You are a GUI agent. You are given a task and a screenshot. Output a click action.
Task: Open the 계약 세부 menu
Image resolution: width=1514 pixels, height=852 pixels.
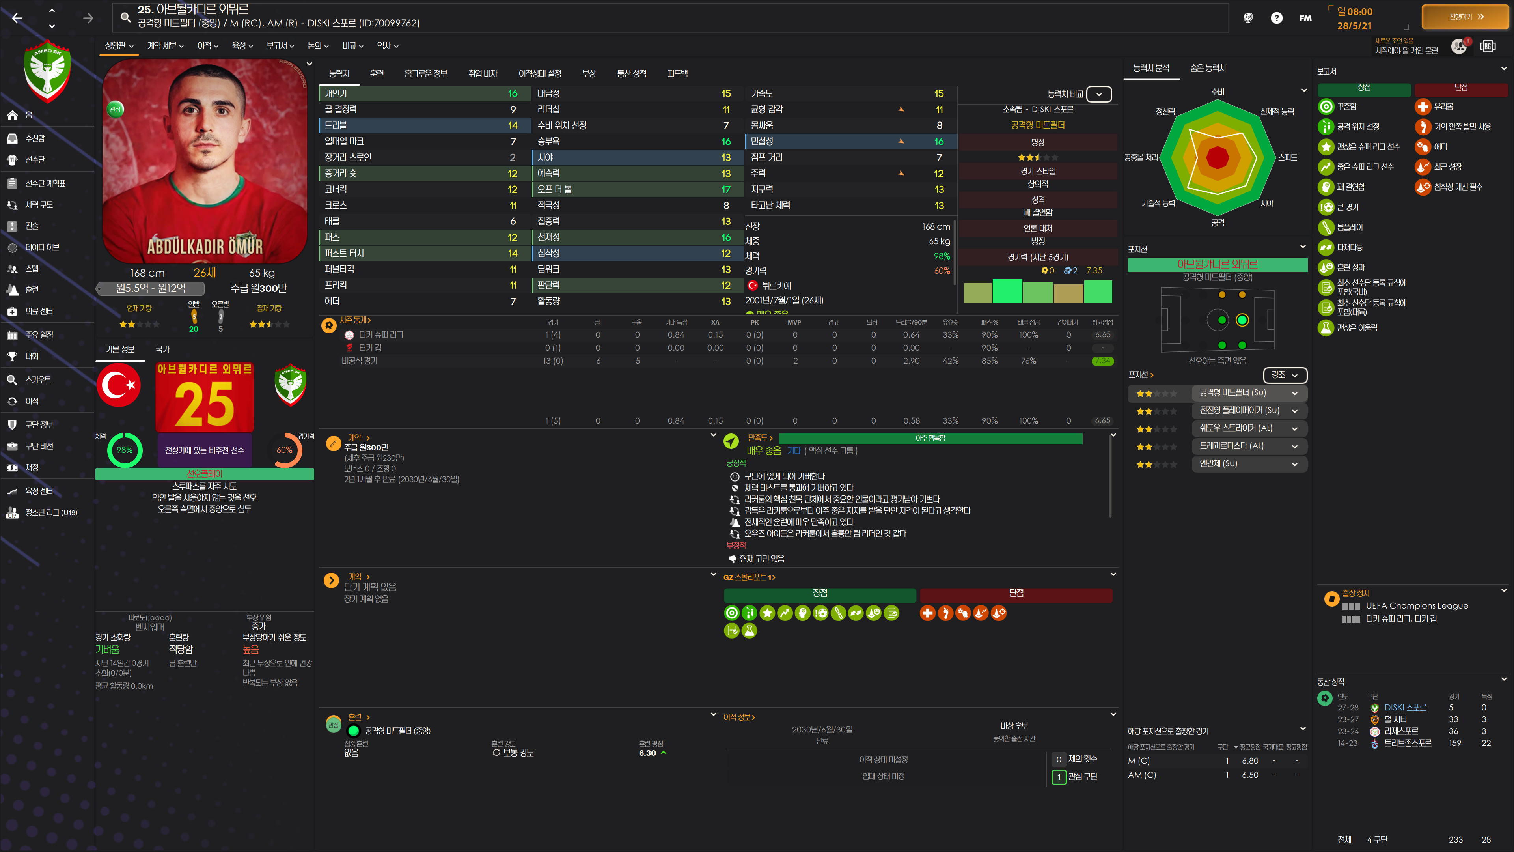pos(165,46)
